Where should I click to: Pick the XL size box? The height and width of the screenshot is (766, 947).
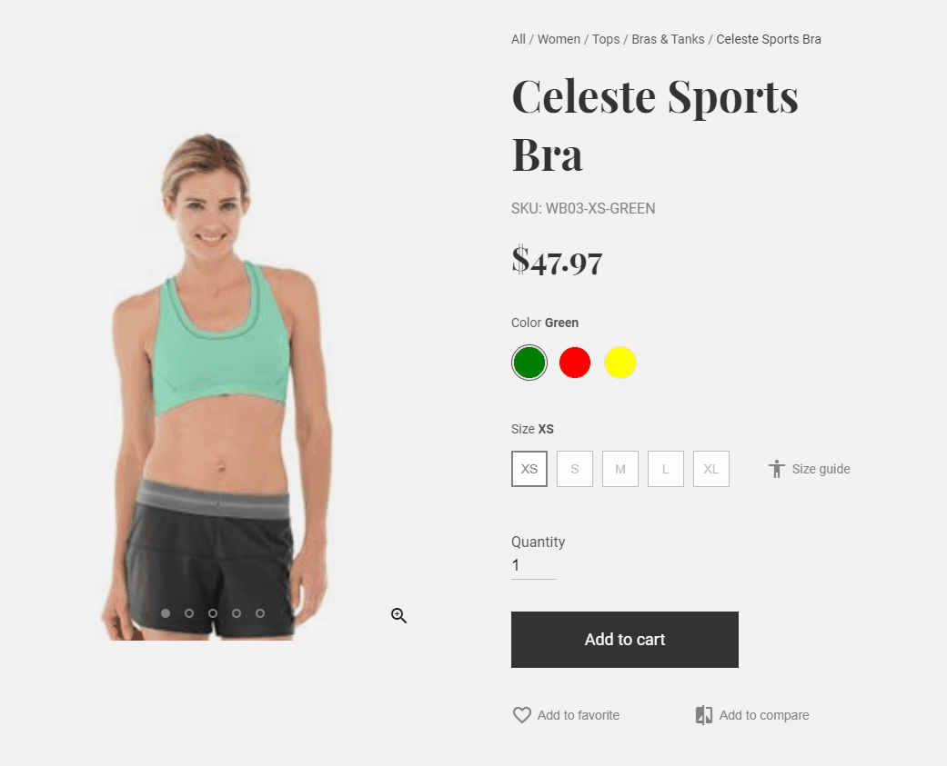[x=710, y=469]
